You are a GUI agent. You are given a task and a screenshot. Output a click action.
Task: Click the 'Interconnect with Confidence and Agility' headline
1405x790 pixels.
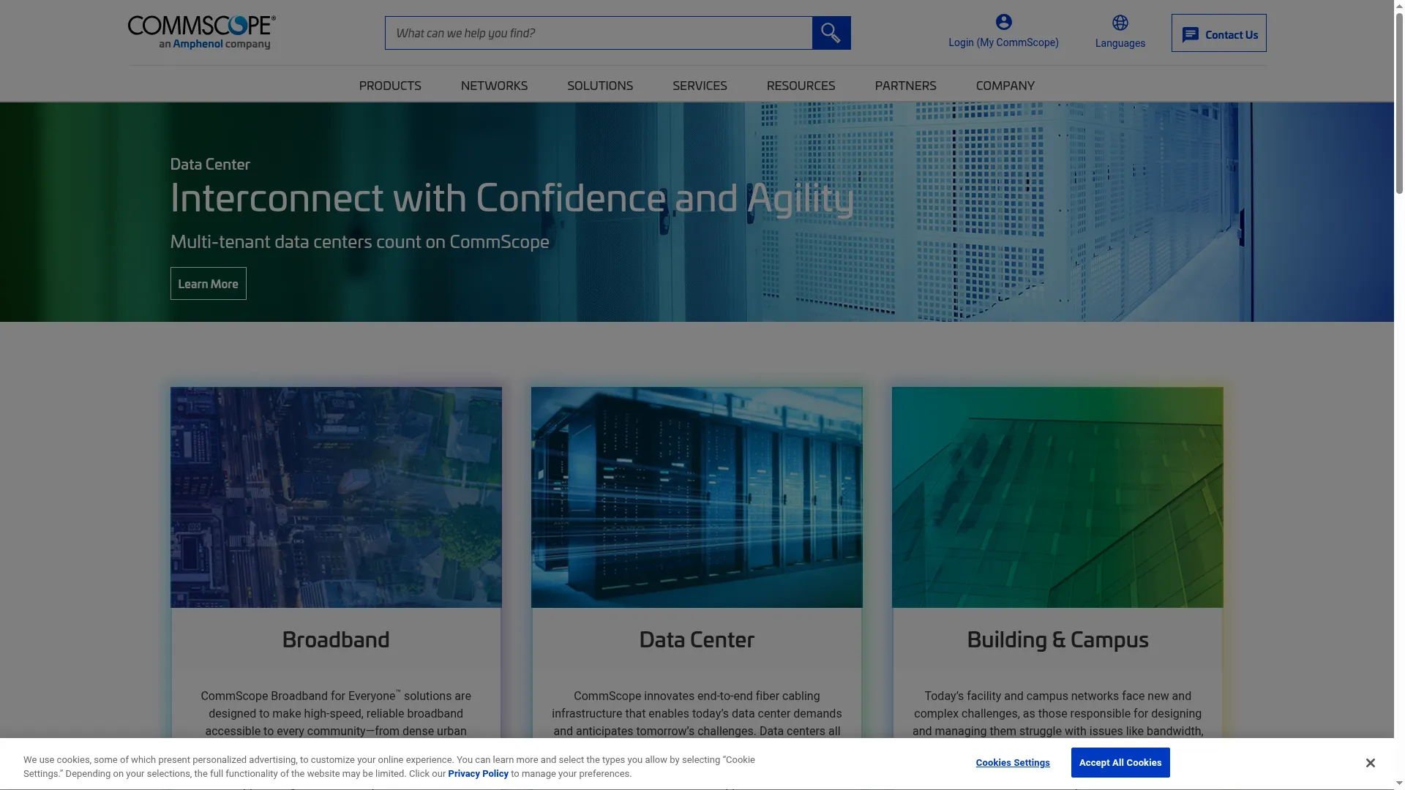click(x=512, y=198)
